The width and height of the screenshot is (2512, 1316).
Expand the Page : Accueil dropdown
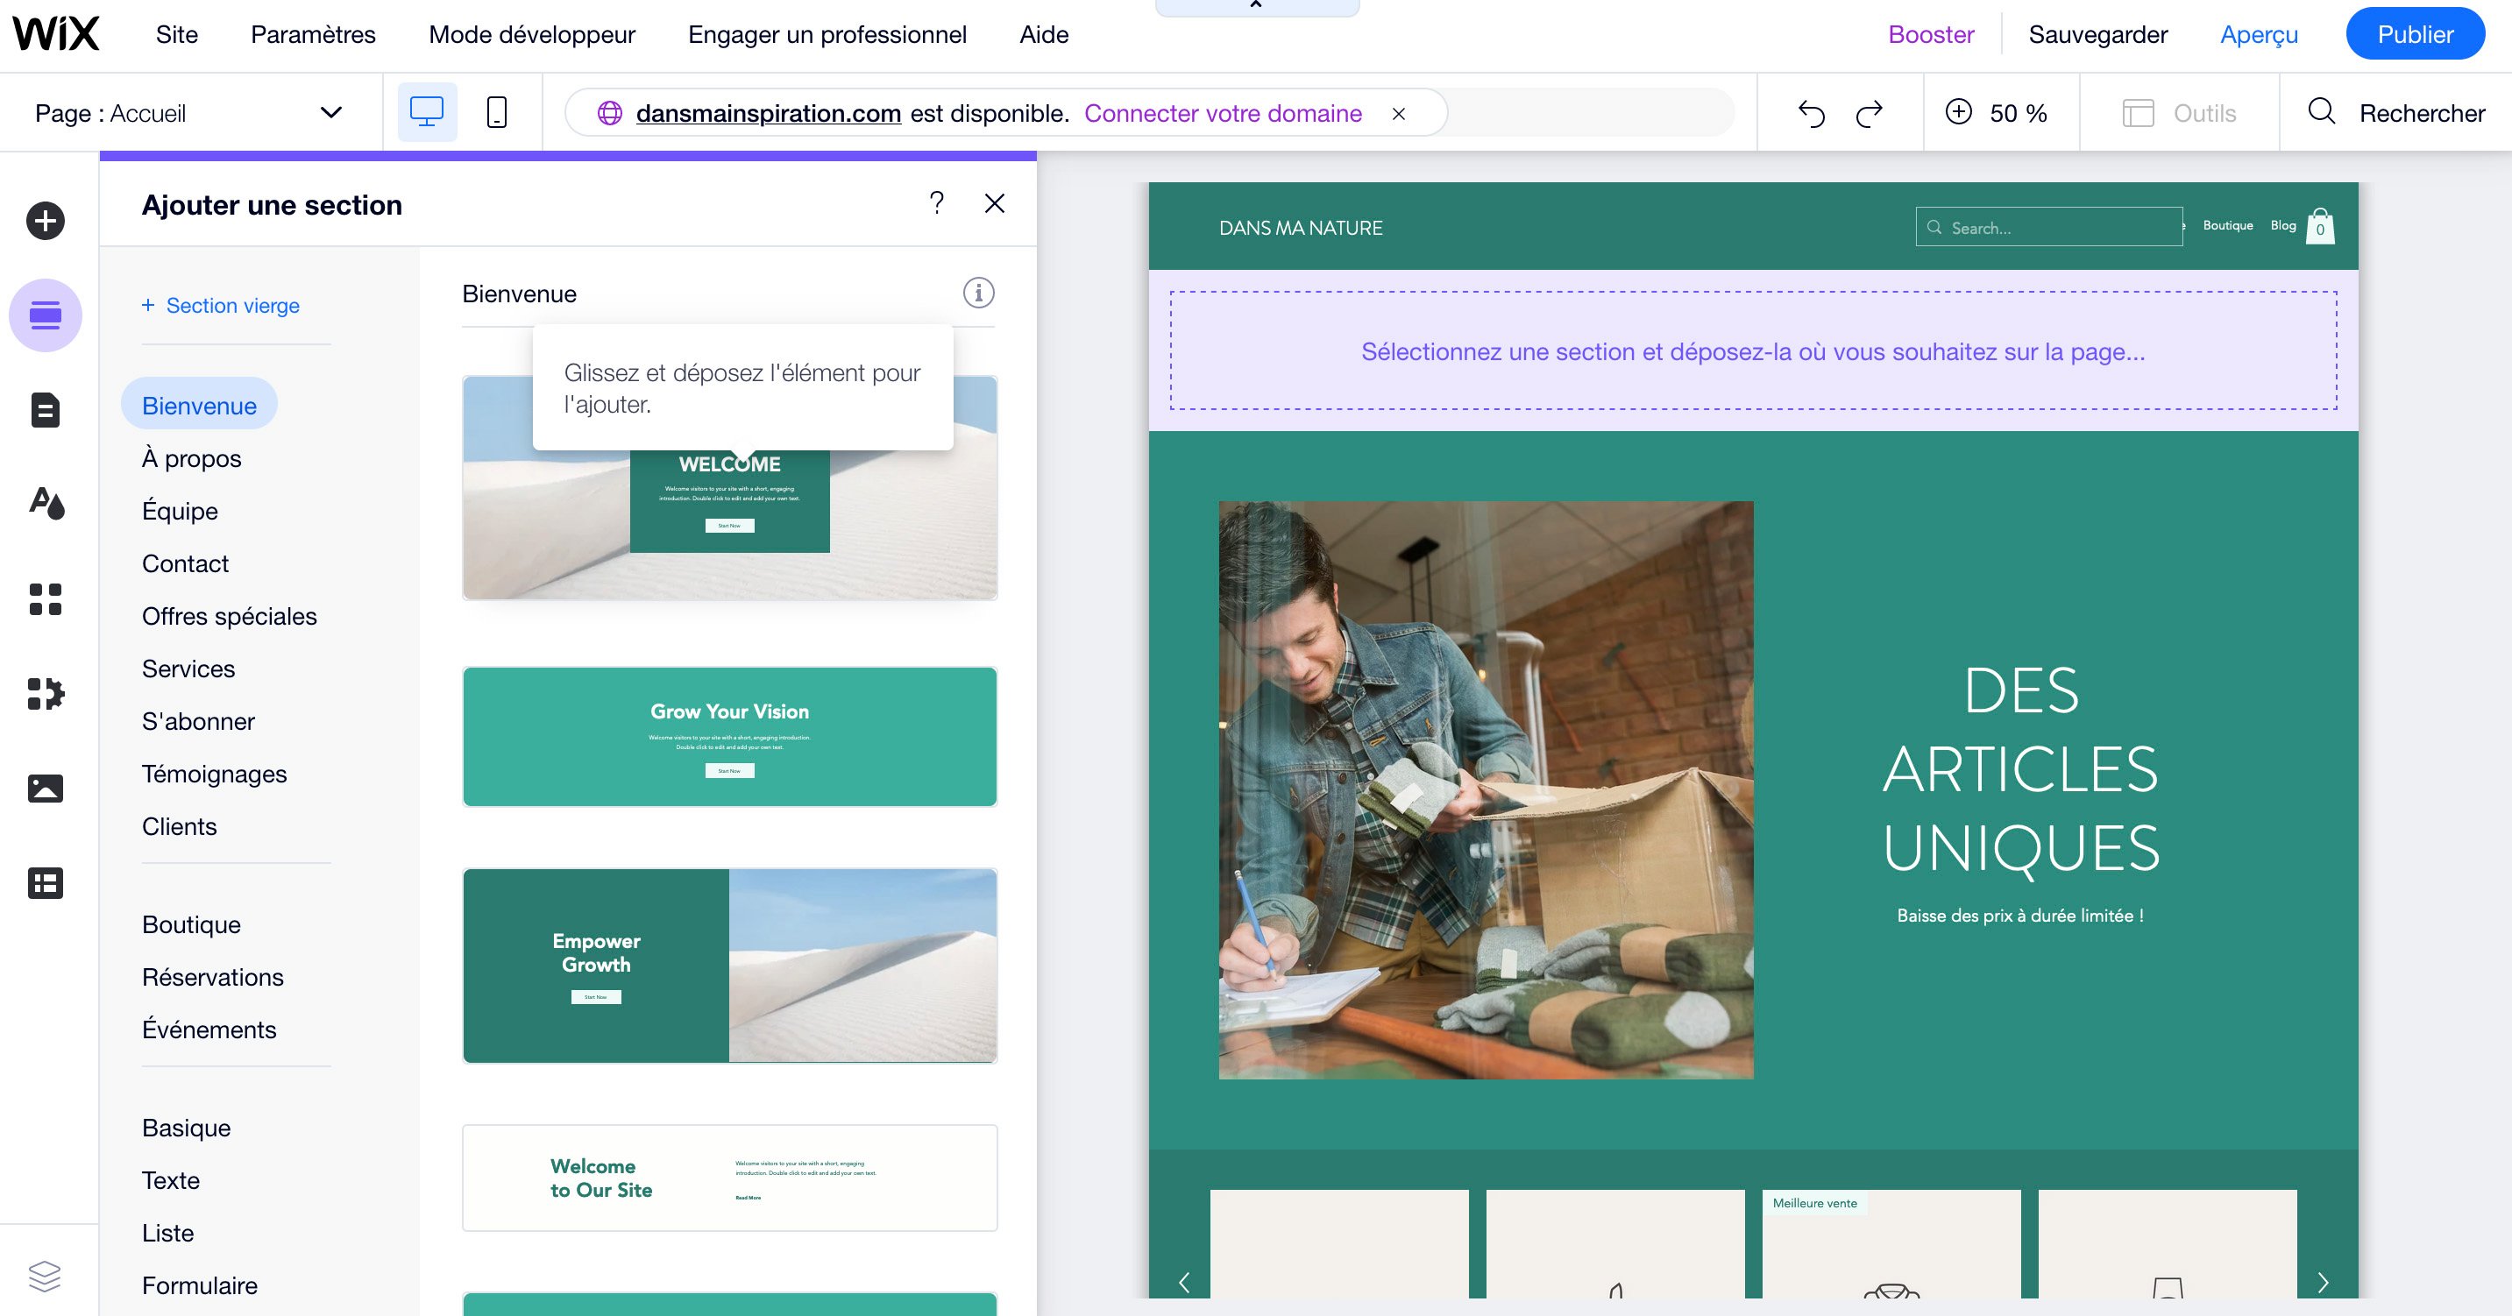point(190,113)
